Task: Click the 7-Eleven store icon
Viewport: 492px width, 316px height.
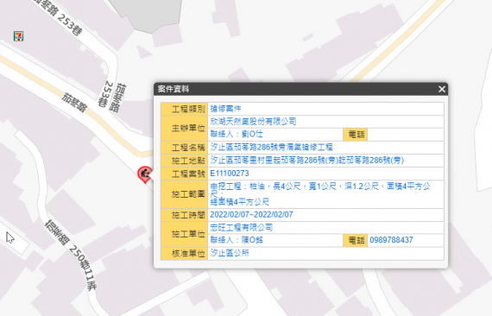Action: [18, 36]
